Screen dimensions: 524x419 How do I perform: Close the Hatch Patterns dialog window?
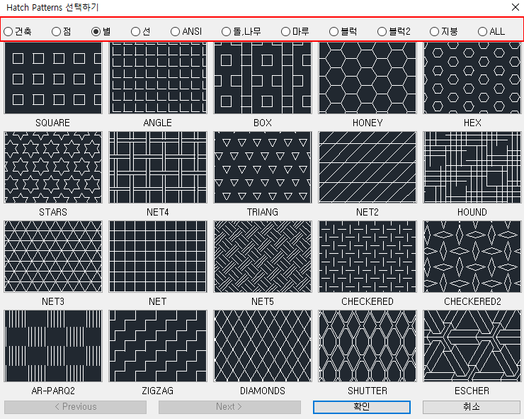click(516, 7)
